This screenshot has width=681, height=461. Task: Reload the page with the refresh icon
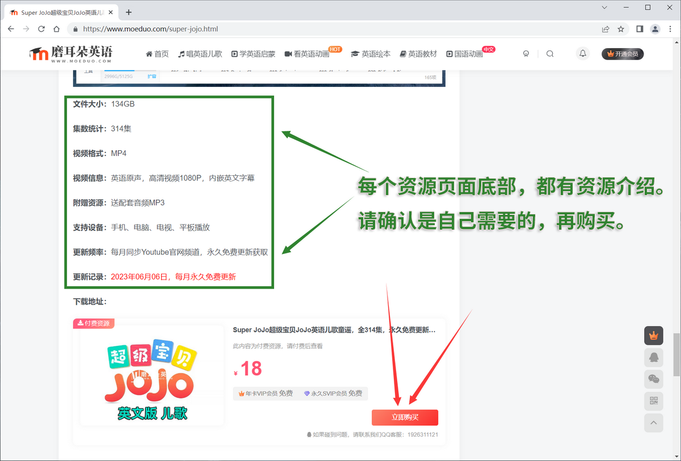pos(40,29)
